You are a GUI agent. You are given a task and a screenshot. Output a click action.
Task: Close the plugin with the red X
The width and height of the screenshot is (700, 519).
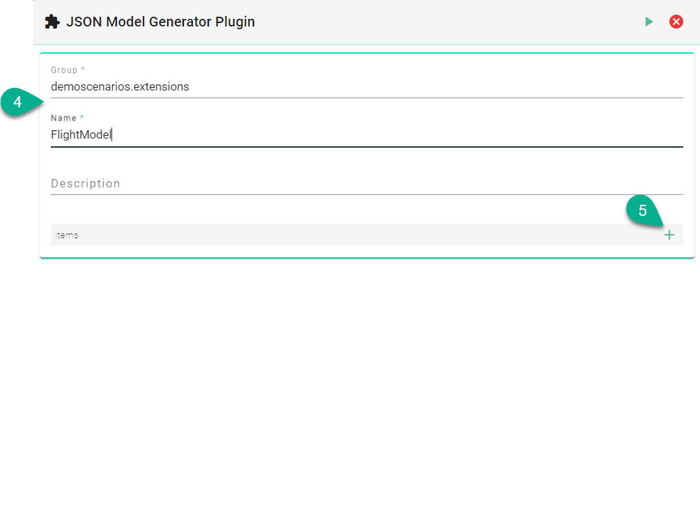pos(676,22)
